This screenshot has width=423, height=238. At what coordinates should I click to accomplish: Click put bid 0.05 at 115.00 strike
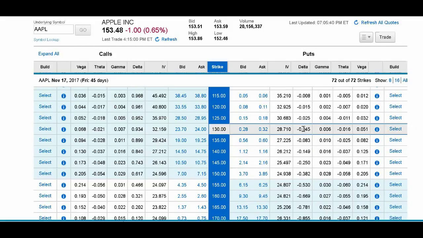(x=243, y=96)
